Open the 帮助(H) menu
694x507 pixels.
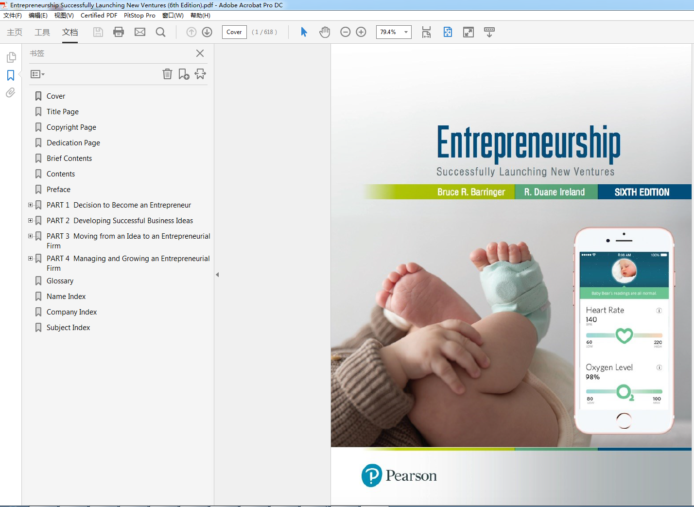(x=200, y=16)
